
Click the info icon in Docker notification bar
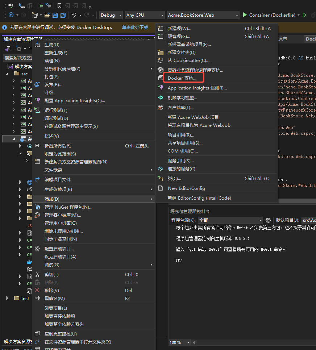(x=4, y=28)
